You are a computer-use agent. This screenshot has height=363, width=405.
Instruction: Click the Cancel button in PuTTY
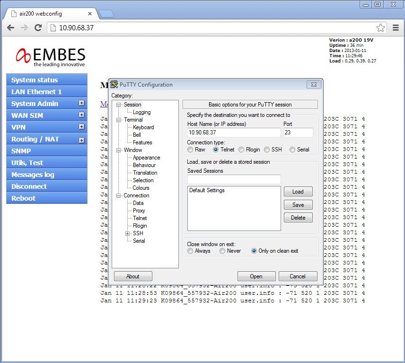(298, 276)
